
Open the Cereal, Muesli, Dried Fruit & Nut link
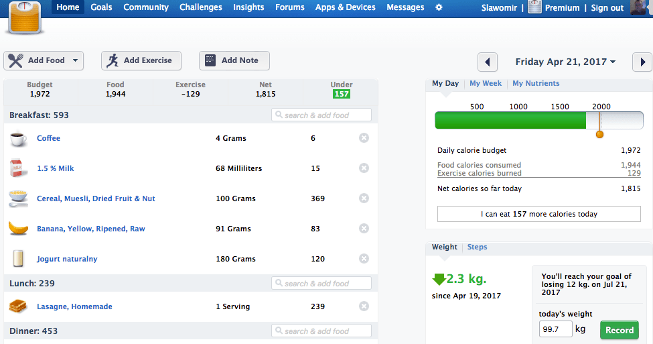(96, 198)
